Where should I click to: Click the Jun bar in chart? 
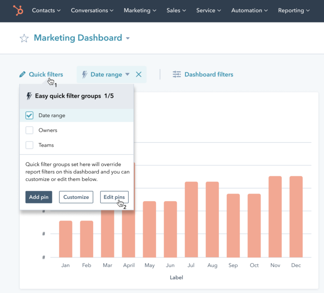(170, 229)
